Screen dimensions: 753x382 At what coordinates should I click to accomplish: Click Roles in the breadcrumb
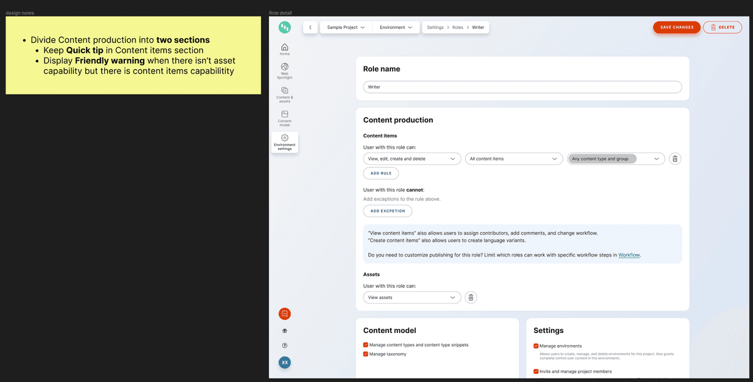(457, 28)
